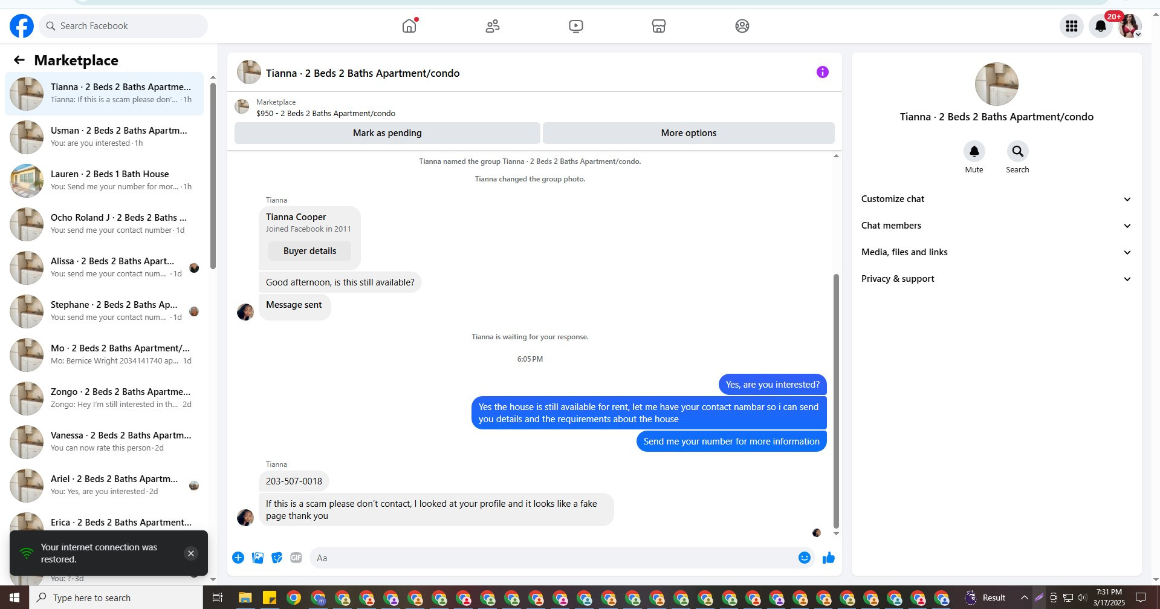The height and width of the screenshot is (609, 1160).
Task: Click the taskbar clock showing 7:31 PM
Action: [1109, 598]
